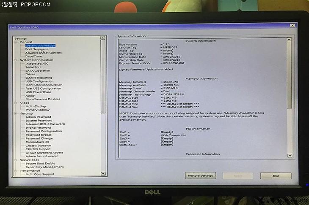Open Primary Display setting
309x205 pixels.
pos(37,110)
